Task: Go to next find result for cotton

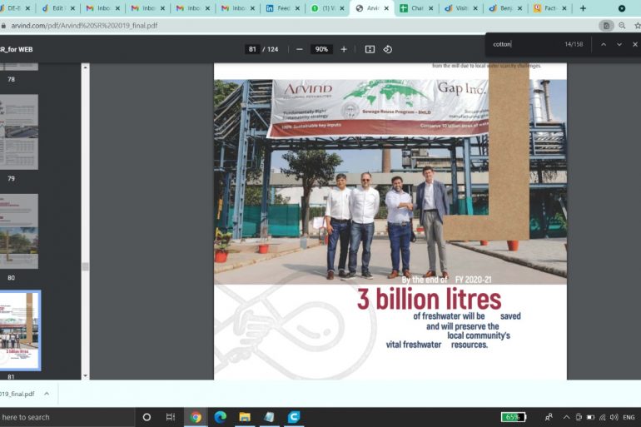Action: [619, 44]
